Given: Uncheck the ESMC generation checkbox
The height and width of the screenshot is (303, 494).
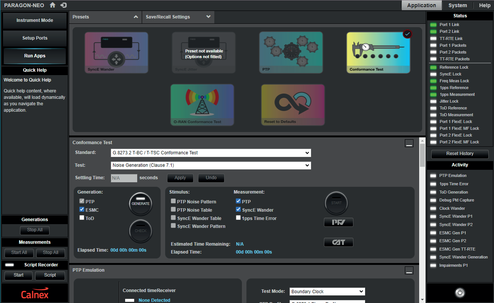Looking at the screenshot, I should [82, 210].
